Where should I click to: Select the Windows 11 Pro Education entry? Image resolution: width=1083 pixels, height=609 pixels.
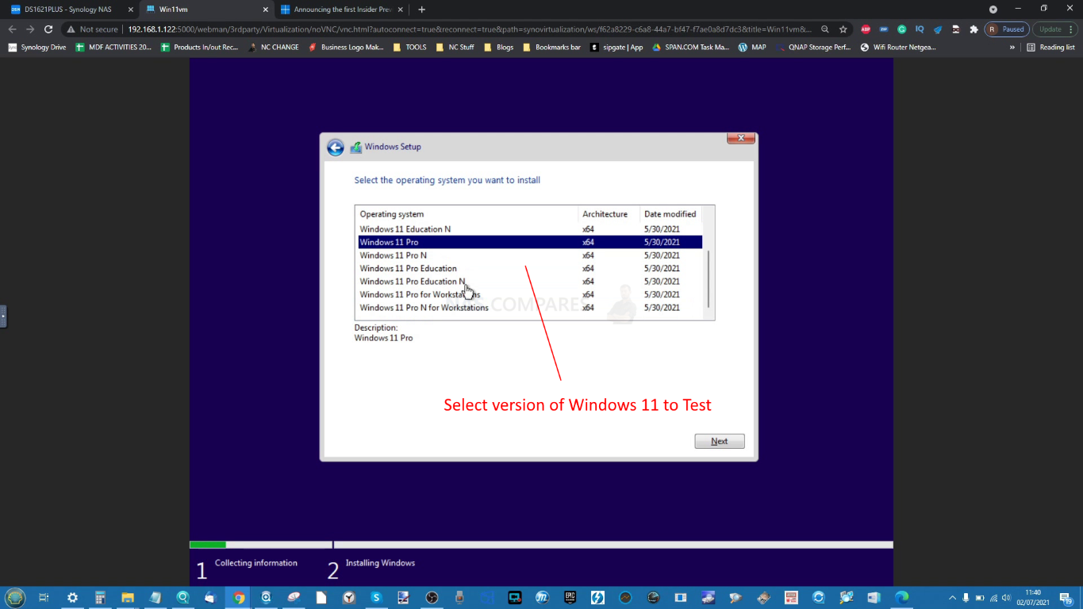coord(528,268)
